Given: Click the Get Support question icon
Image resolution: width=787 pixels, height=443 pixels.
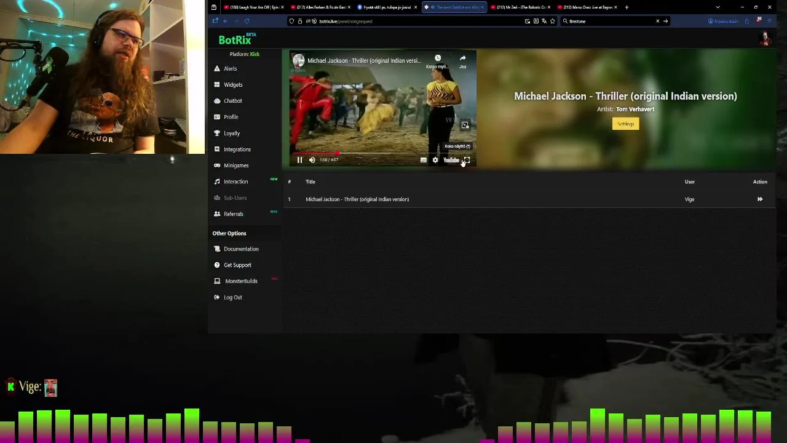Looking at the screenshot, I should (217, 265).
